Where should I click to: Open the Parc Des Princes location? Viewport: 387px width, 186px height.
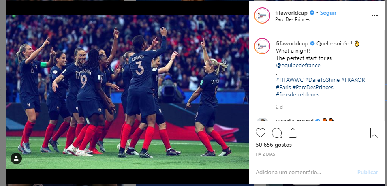[293, 19]
